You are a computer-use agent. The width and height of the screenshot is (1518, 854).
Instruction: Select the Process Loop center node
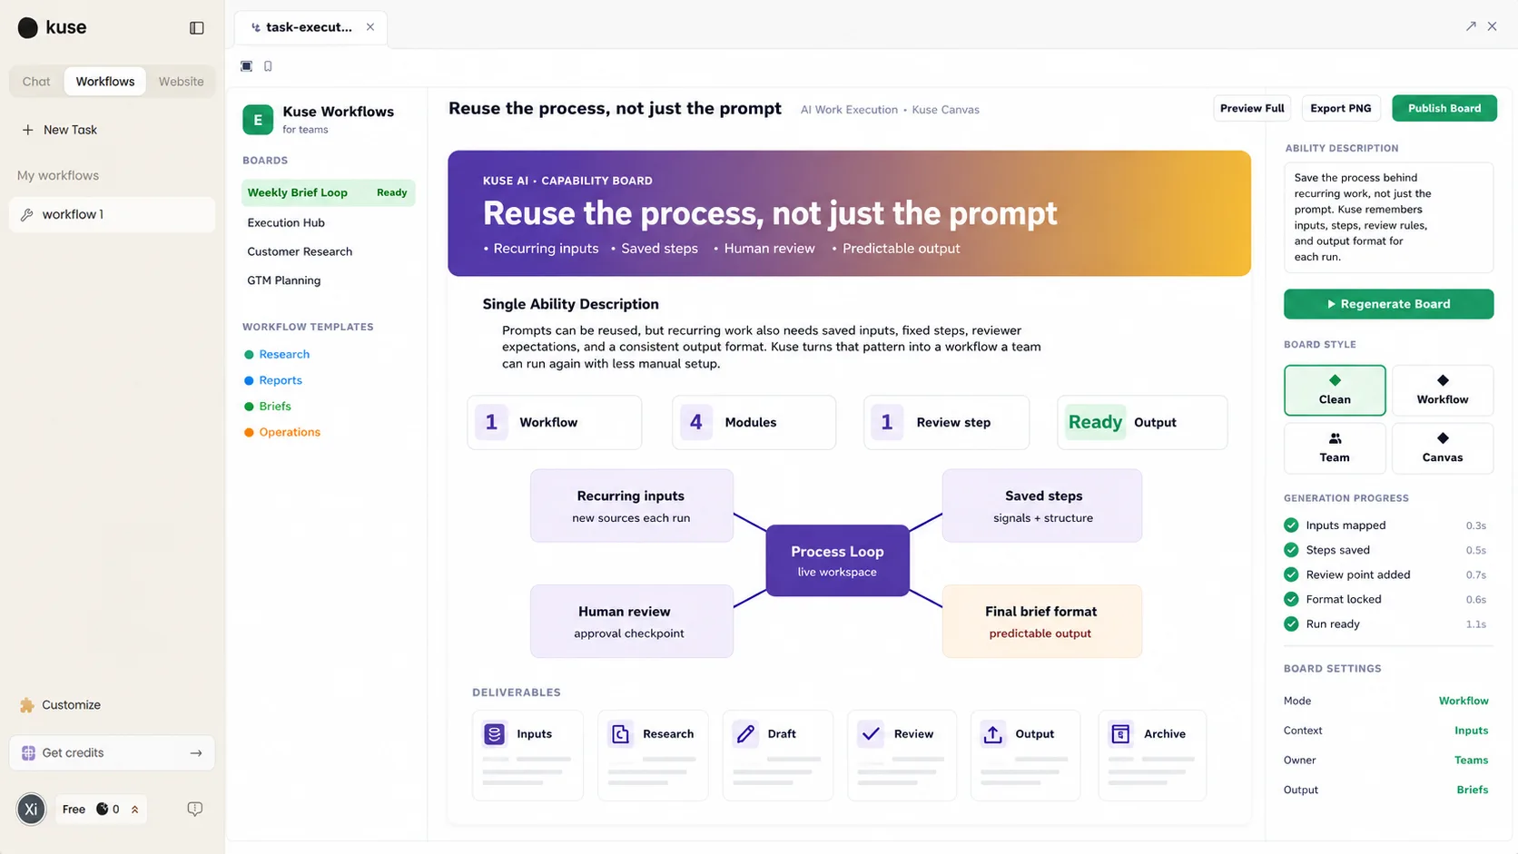(837, 561)
